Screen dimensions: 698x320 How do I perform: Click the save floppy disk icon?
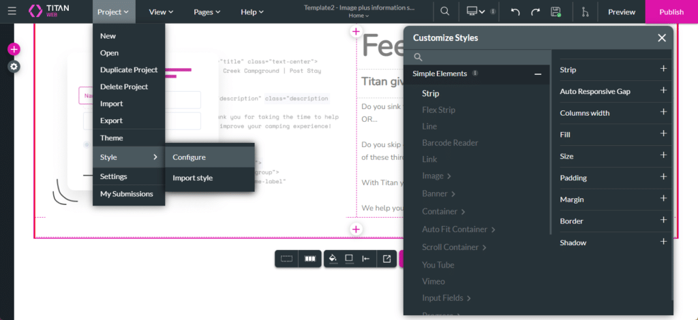point(556,12)
